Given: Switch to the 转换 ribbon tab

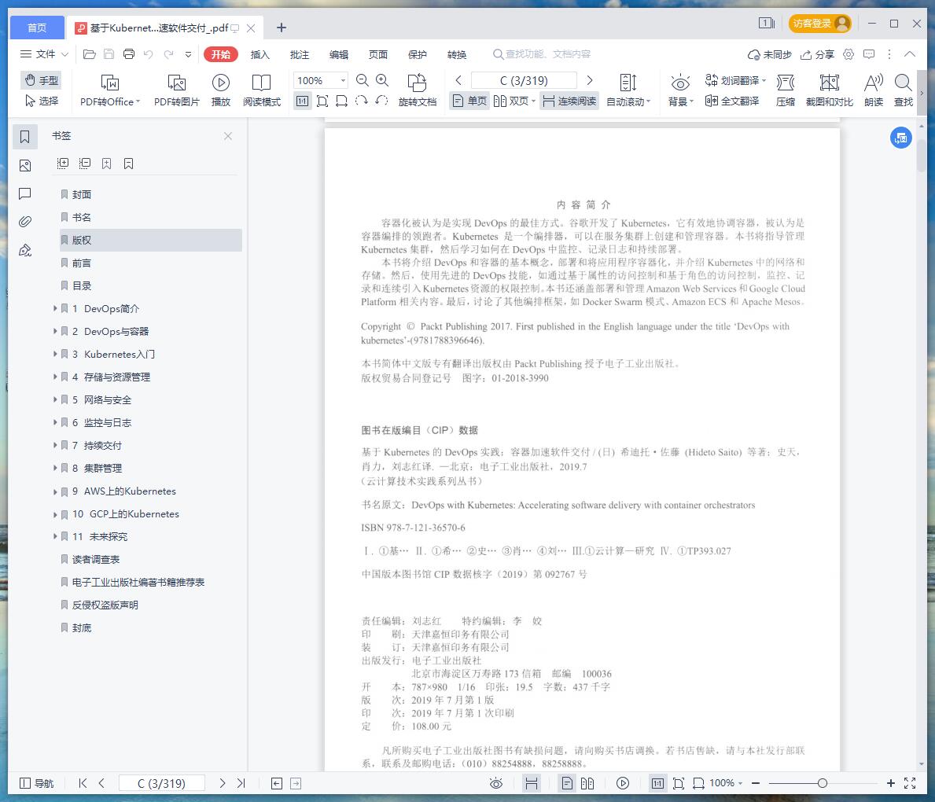Looking at the screenshot, I should [x=457, y=54].
